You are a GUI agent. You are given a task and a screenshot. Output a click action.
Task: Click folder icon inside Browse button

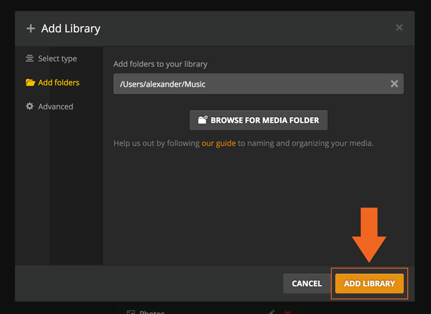(x=203, y=120)
